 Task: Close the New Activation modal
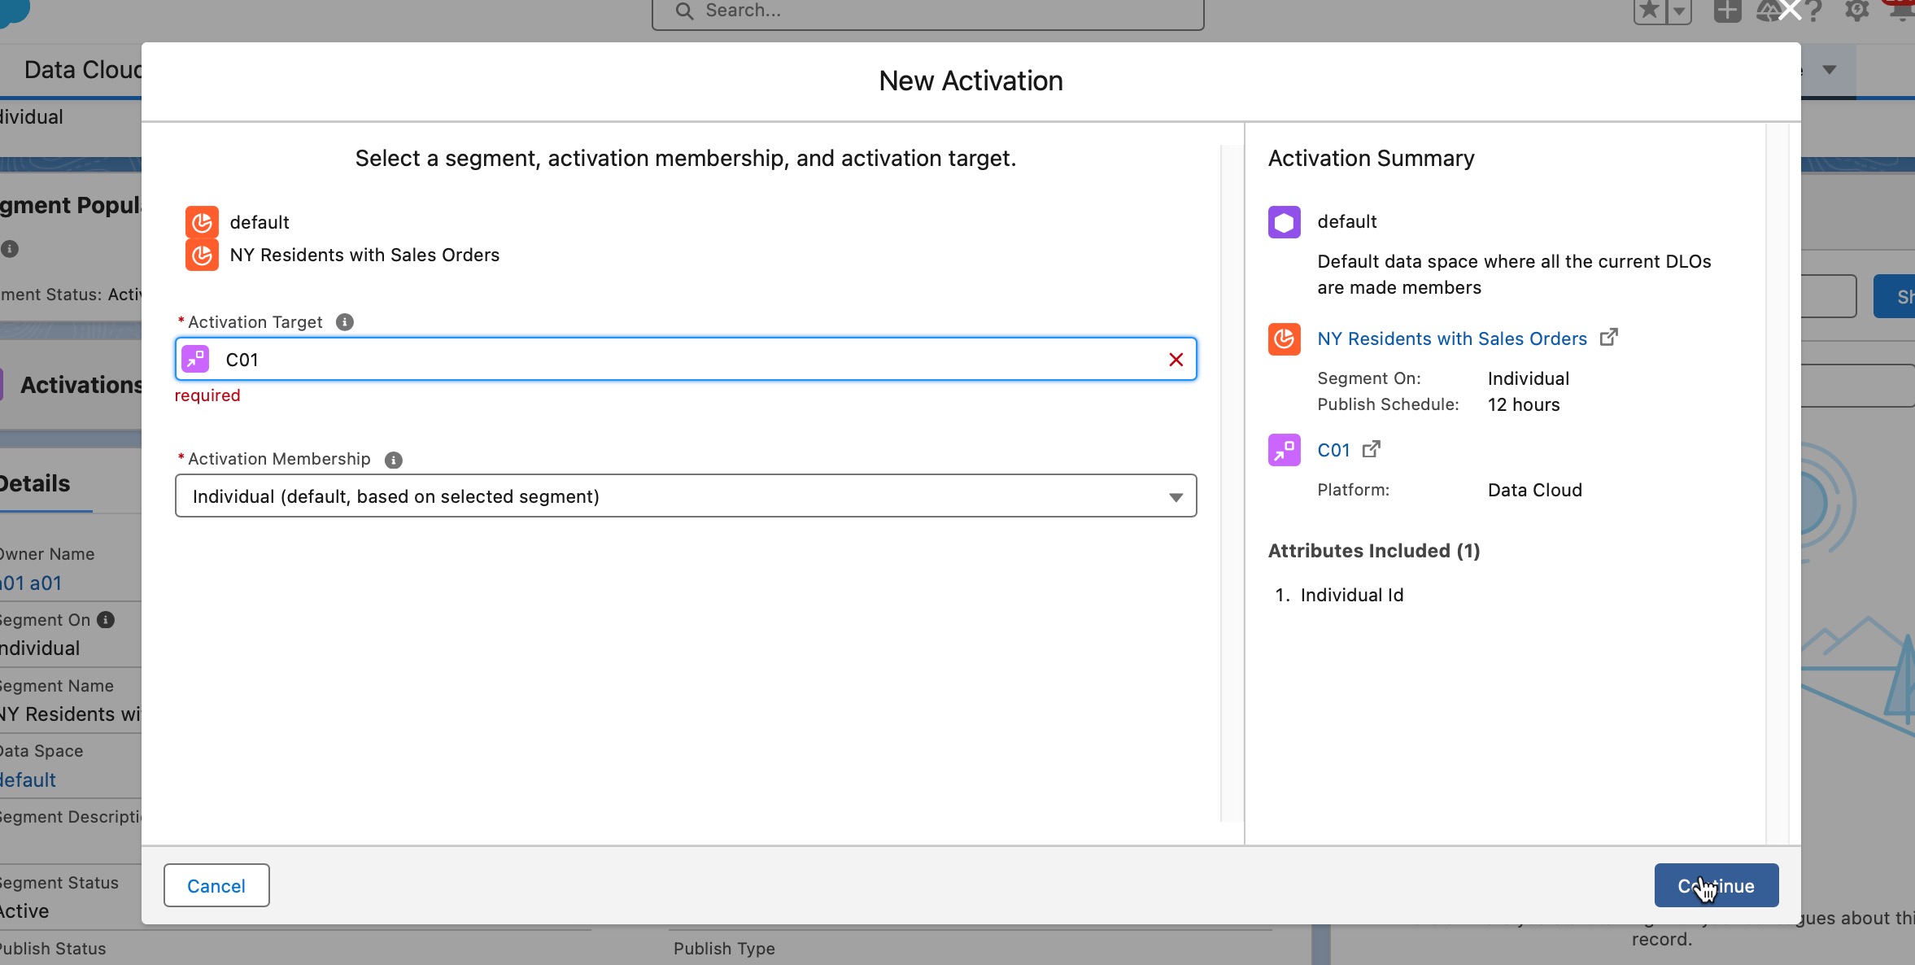[x=1790, y=10]
